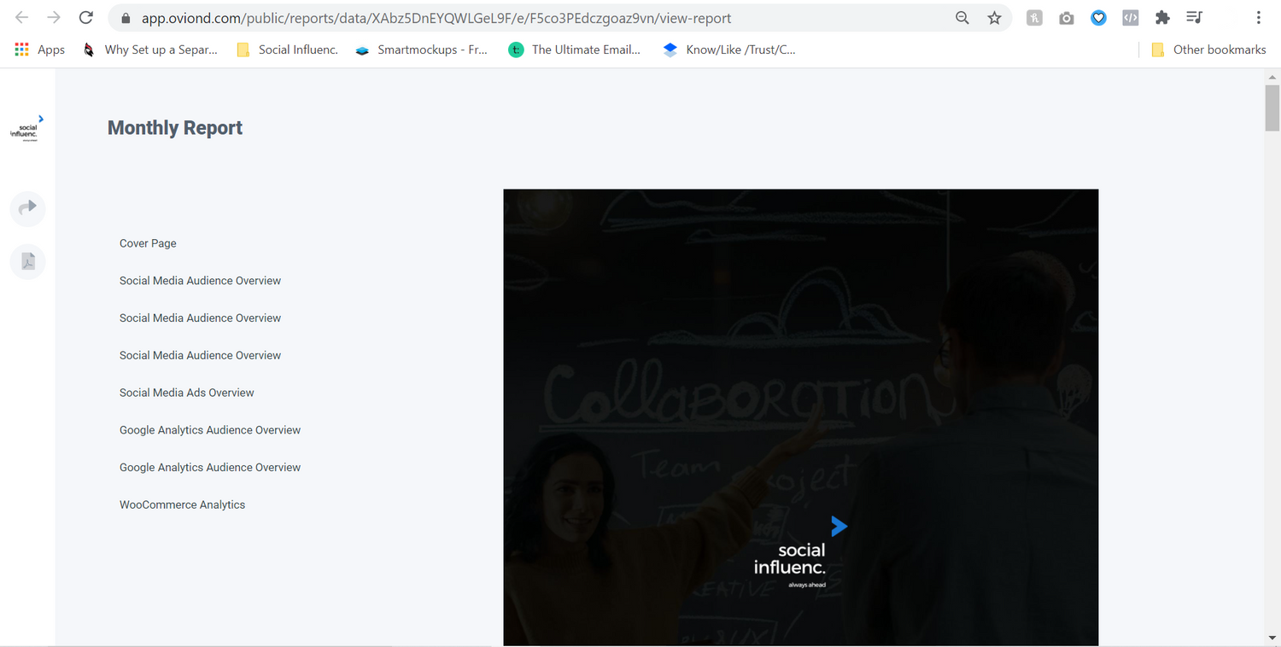Reload the report page
Screen dimensions: 1281x647
pos(85,17)
